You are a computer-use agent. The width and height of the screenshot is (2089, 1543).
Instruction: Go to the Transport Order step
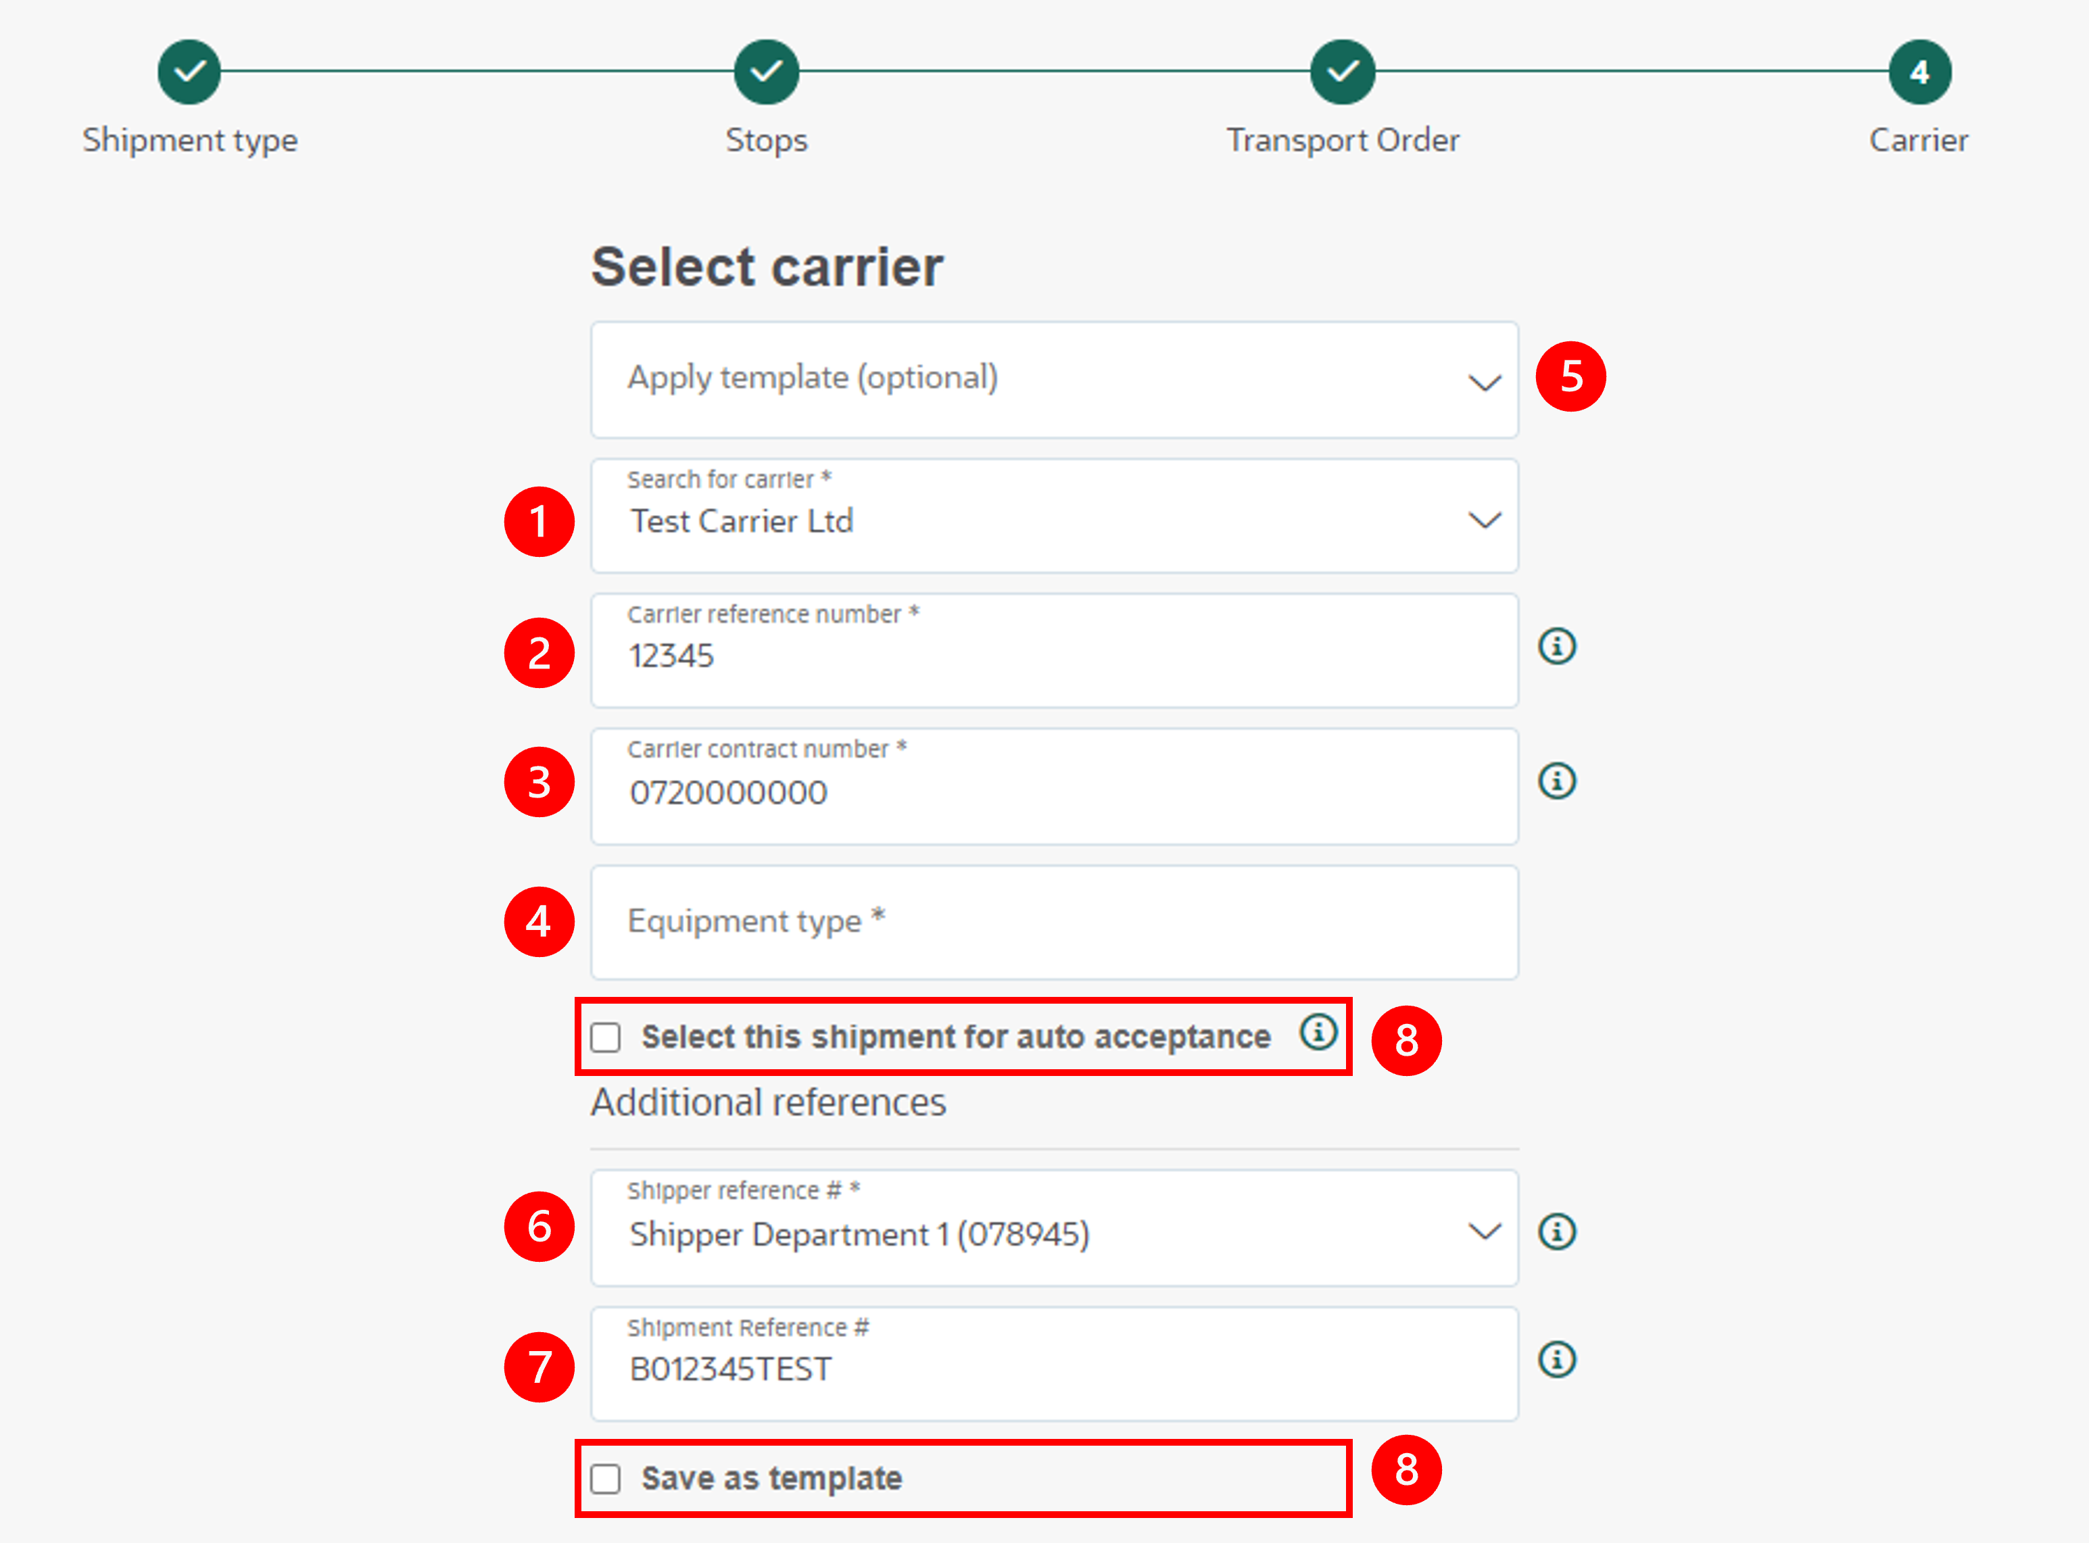click(x=1343, y=71)
